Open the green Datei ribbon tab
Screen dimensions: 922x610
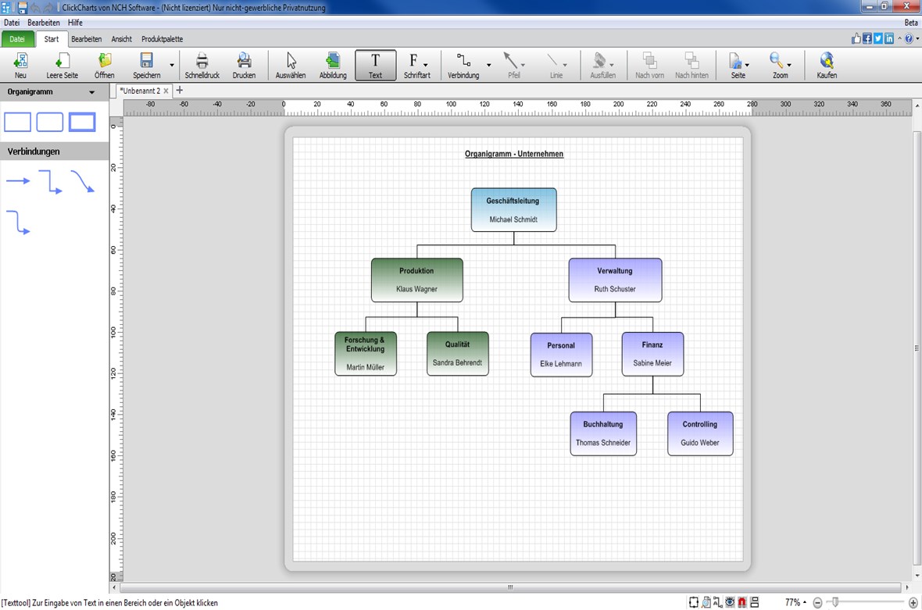pyautogui.click(x=17, y=39)
